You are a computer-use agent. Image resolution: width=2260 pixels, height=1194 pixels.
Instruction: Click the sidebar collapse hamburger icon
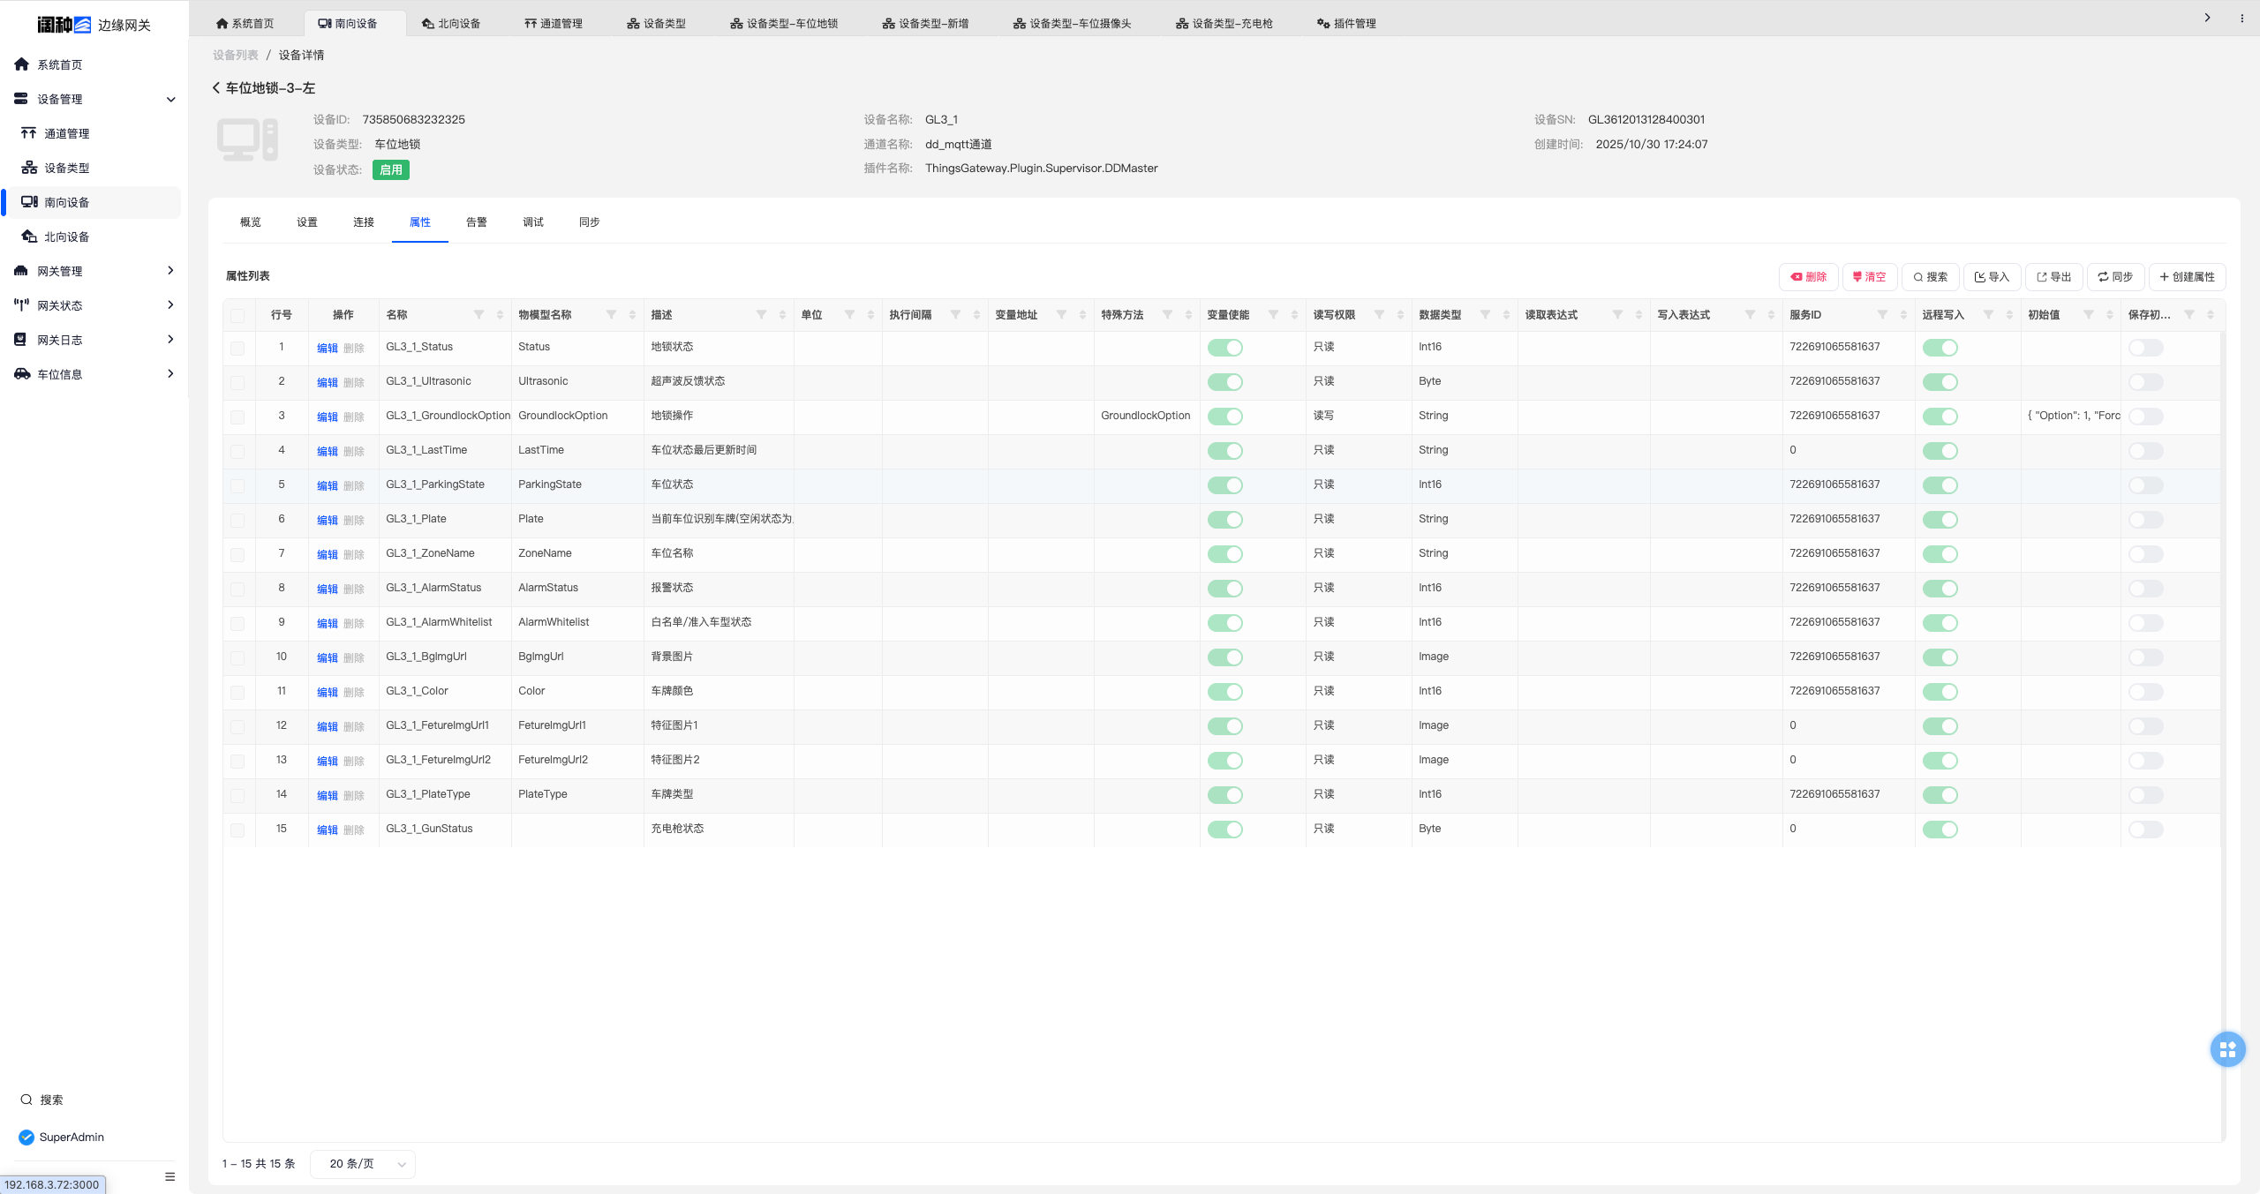(169, 1176)
